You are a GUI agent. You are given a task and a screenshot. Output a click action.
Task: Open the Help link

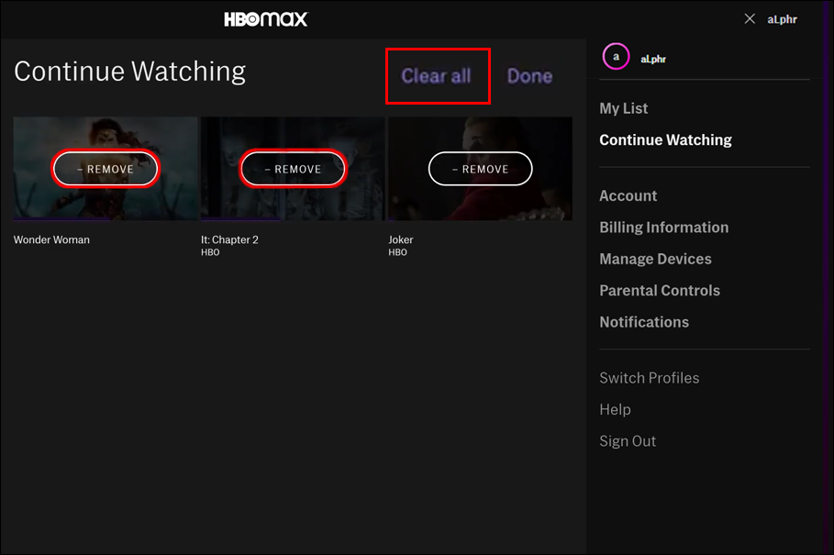tap(615, 409)
